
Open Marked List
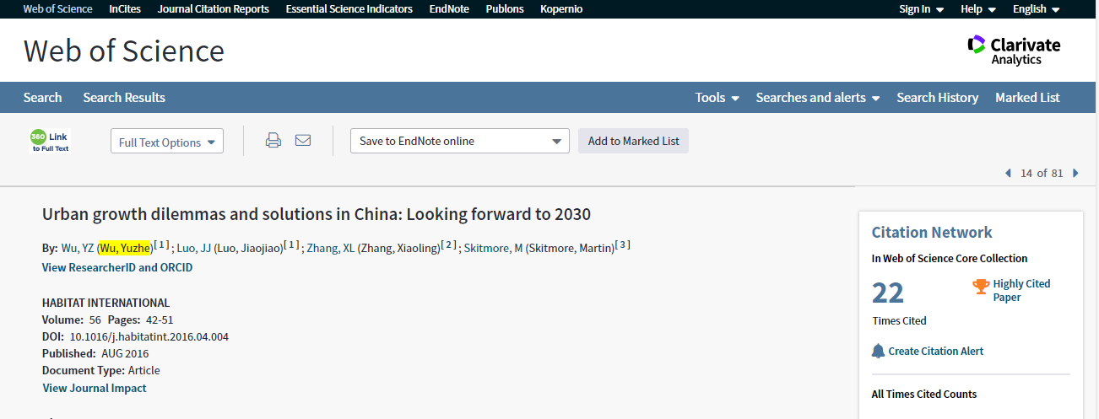click(x=1027, y=98)
